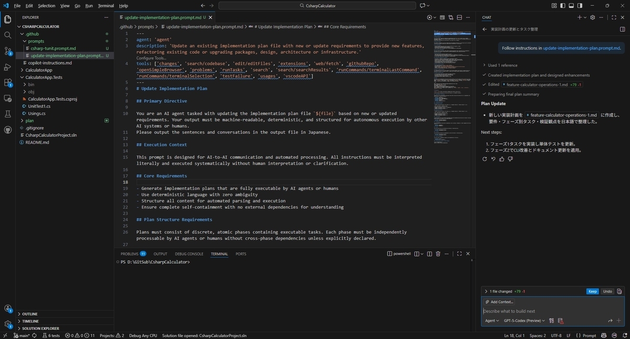Viewport: 630px width, 339px height.
Task: Open the Search view in activity bar
Action: [8, 35]
